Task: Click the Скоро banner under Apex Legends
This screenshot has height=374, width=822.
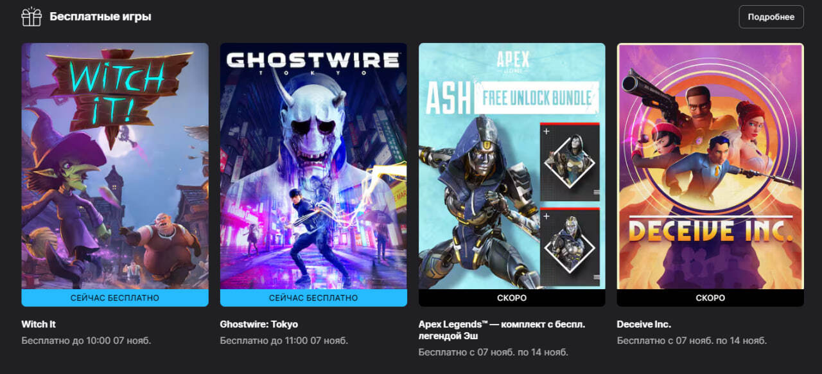Action: tap(512, 298)
